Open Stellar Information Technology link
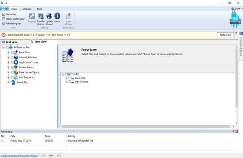The height and width of the screenshot is (158, 243). click(19, 155)
